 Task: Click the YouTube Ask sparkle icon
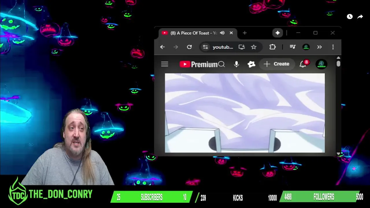(251, 64)
